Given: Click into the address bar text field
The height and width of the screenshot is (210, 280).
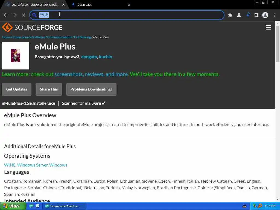Looking at the screenshot, I should (x=127, y=15).
